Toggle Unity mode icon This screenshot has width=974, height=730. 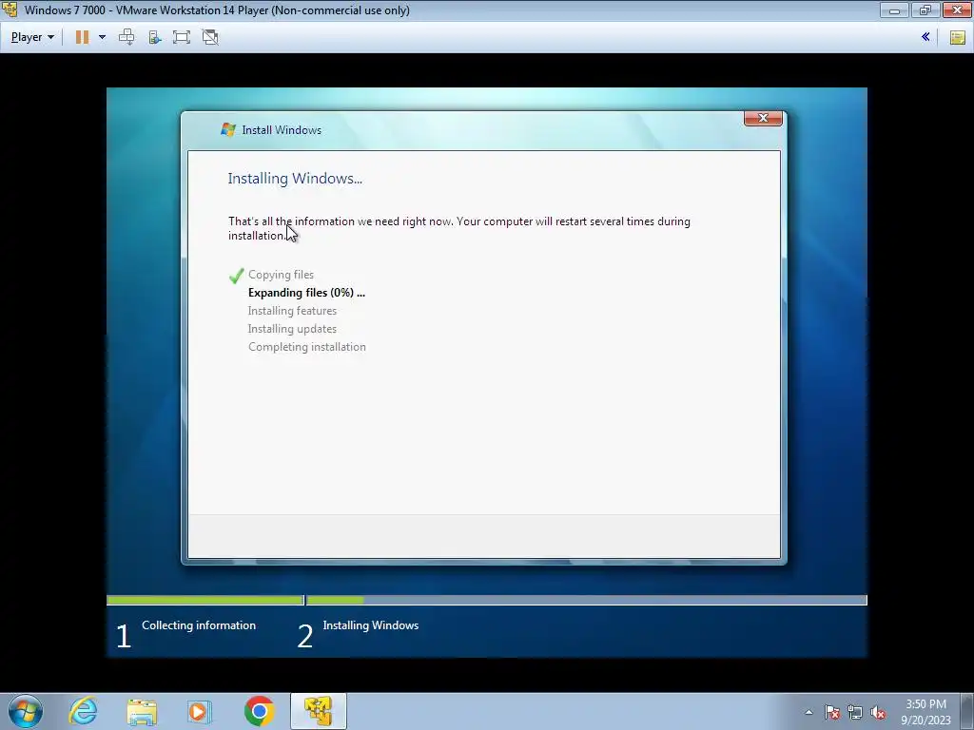click(x=210, y=37)
